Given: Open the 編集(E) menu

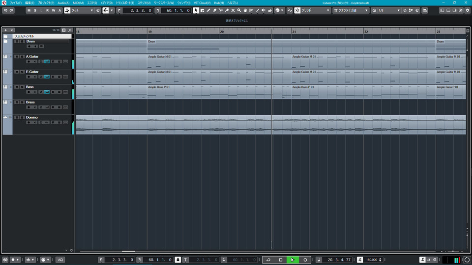Looking at the screenshot, I should [x=29, y=3].
